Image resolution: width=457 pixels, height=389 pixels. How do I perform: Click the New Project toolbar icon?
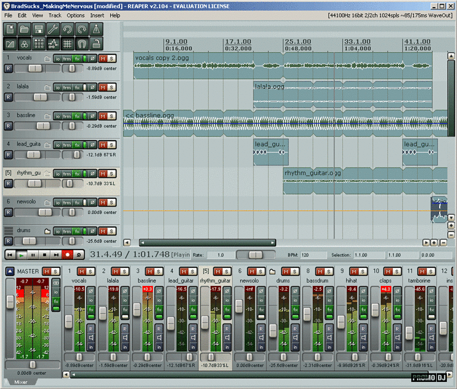[x=10, y=29]
